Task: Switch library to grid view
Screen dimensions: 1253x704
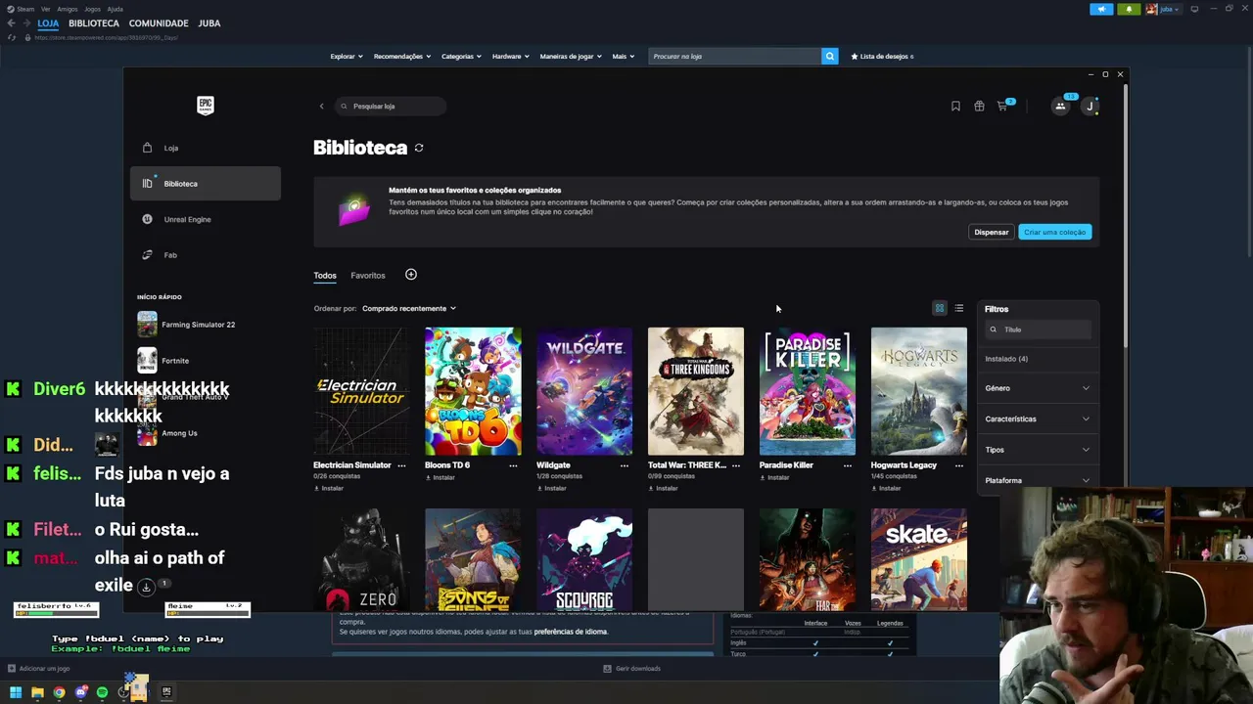Action: pyautogui.click(x=940, y=308)
